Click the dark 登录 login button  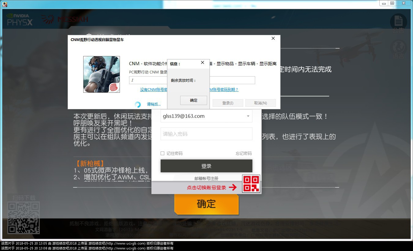coord(206,166)
